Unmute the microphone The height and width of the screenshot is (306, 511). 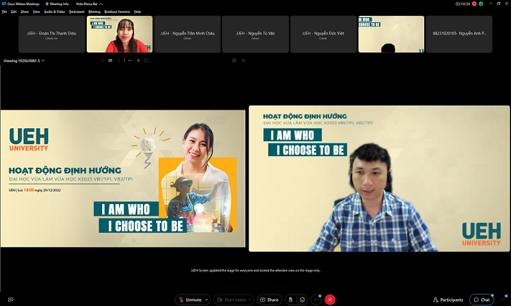190,300
